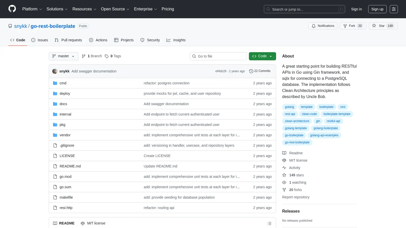The image size is (406, 228).
Task: Click the docs folder icon
Action: [x=55, y=104]
